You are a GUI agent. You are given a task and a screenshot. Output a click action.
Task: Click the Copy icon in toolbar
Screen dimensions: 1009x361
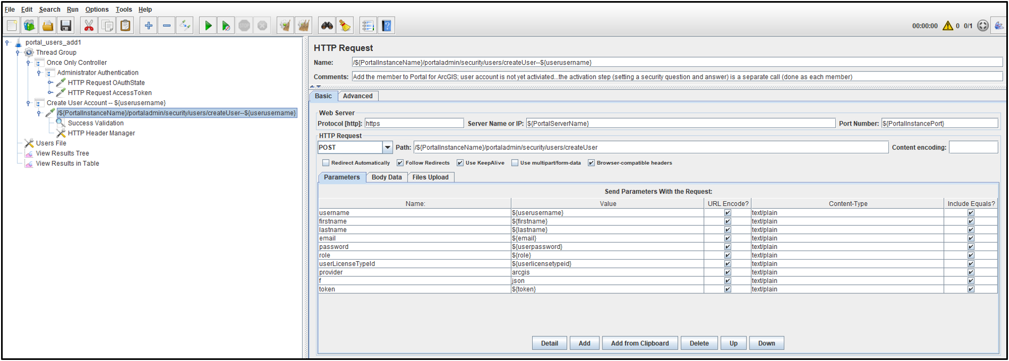pyautogui.click(x=107, y=26)
